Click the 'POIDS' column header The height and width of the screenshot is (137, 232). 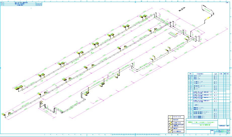point(228,74)
